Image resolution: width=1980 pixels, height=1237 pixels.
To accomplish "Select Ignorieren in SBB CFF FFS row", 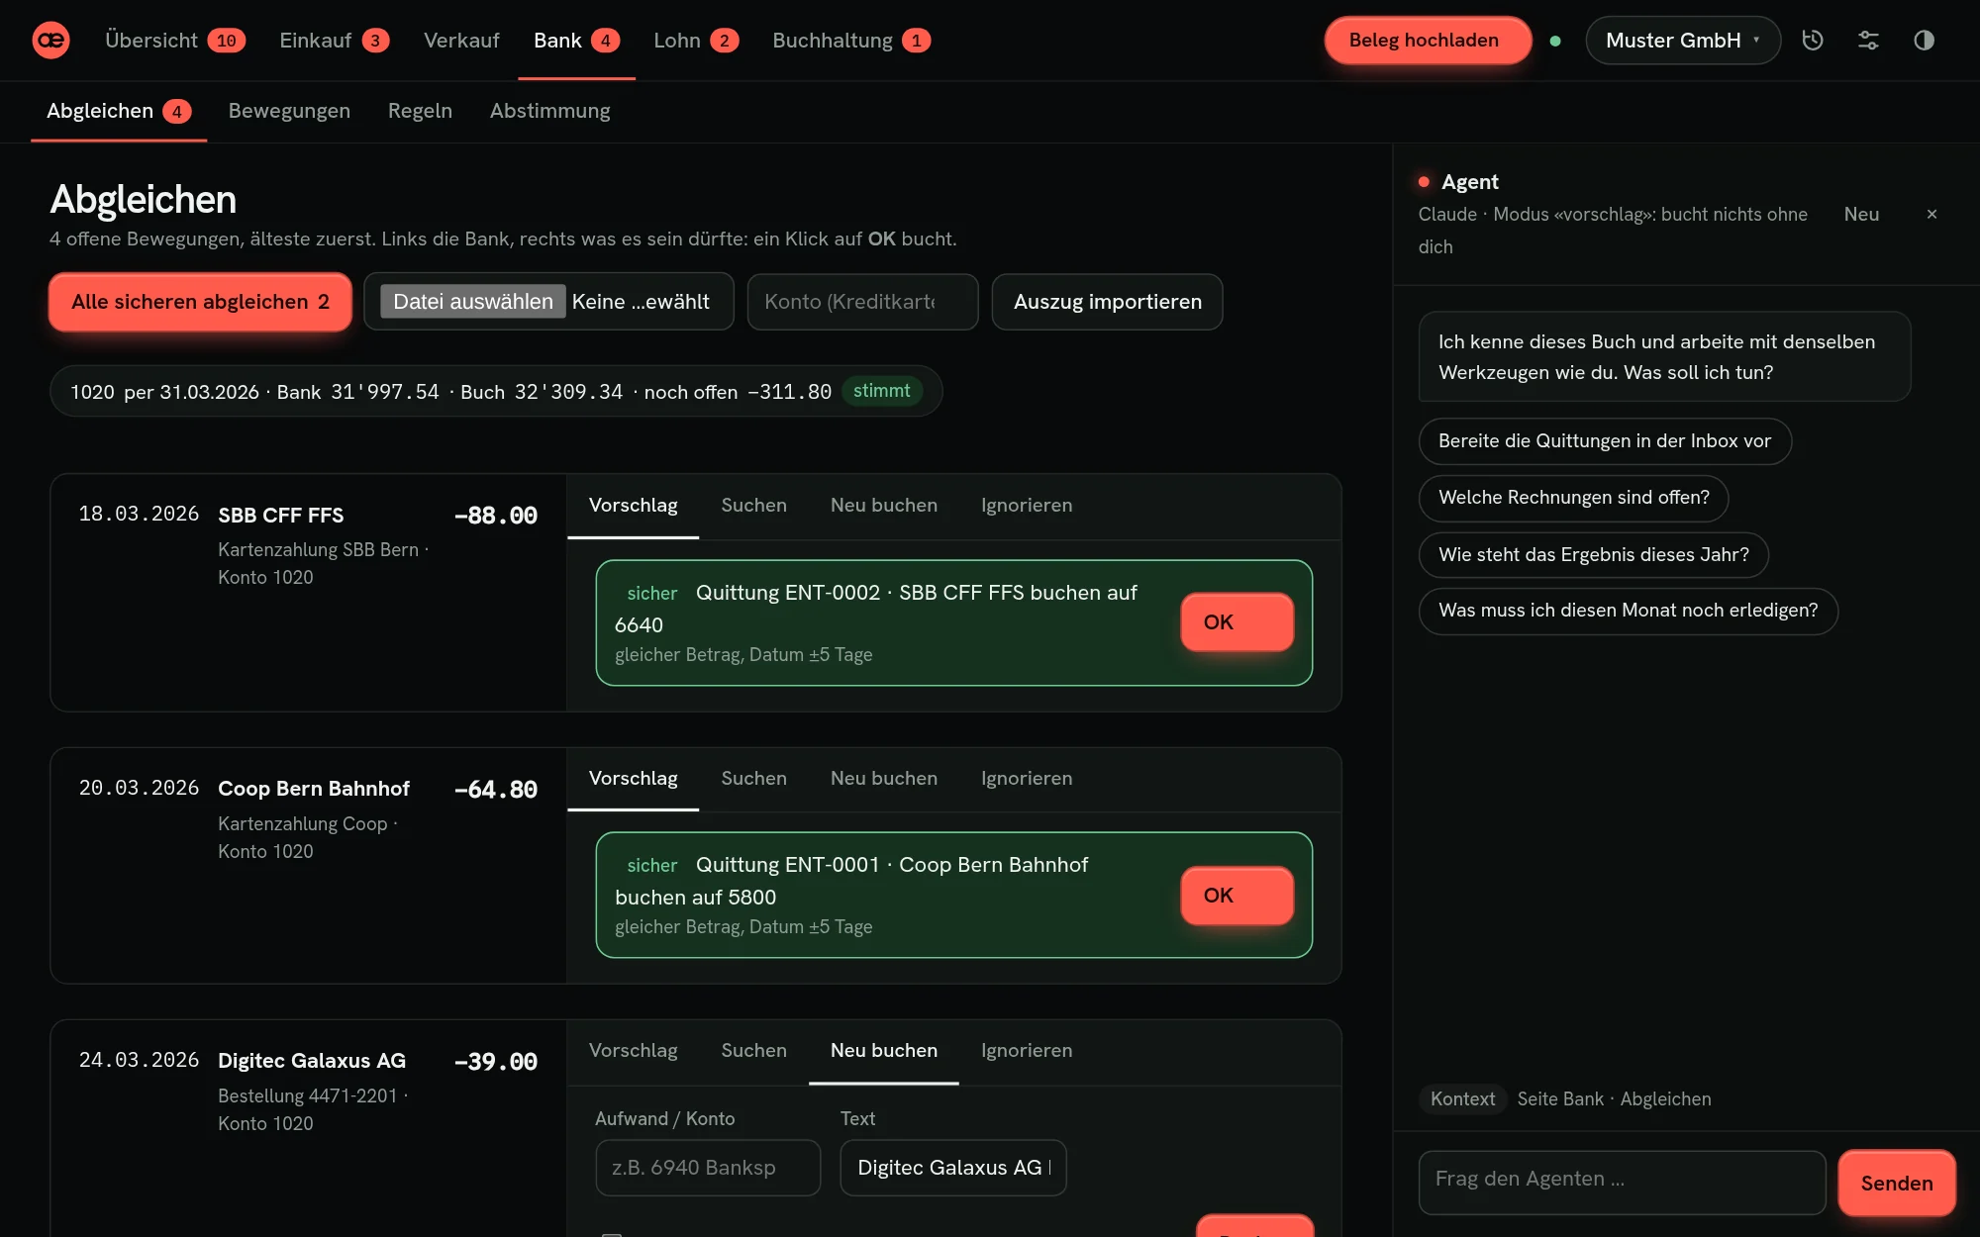I will pos(1027,506).
